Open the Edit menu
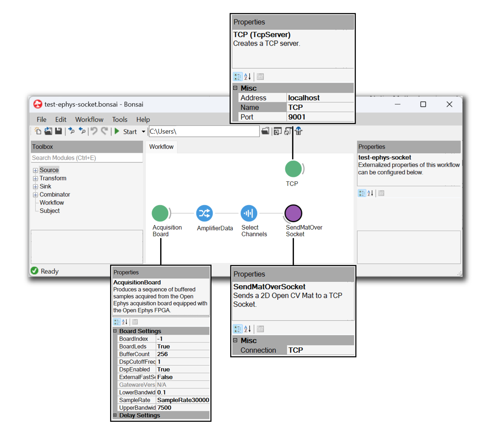 point(61,120)
